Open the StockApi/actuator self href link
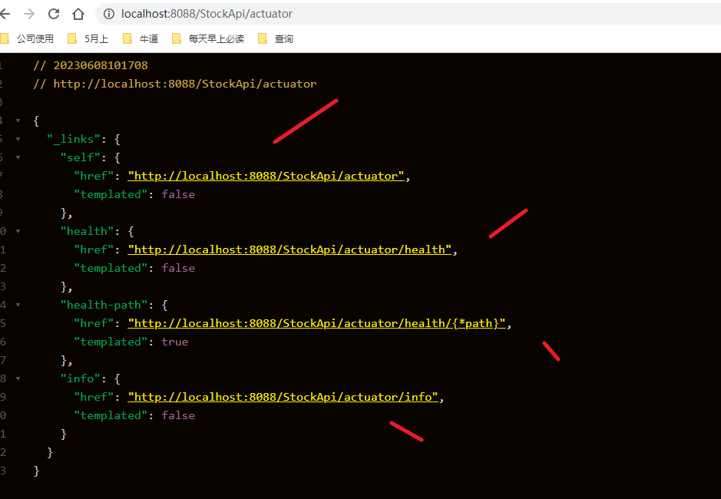The width and height of the screenshot is (721, 499). [266, 176]
